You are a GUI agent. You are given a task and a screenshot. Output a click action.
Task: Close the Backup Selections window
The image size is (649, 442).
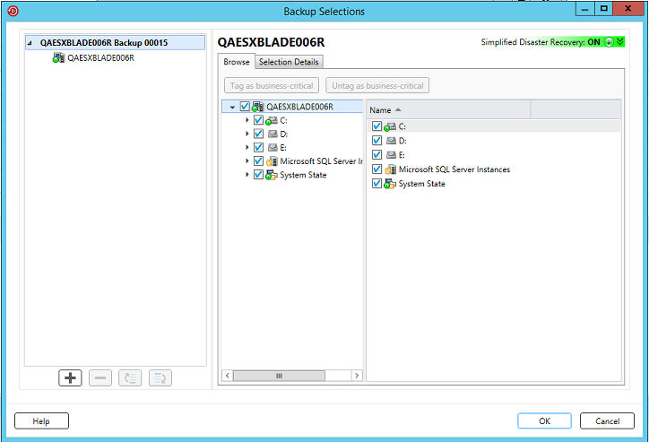click(627, 9)
